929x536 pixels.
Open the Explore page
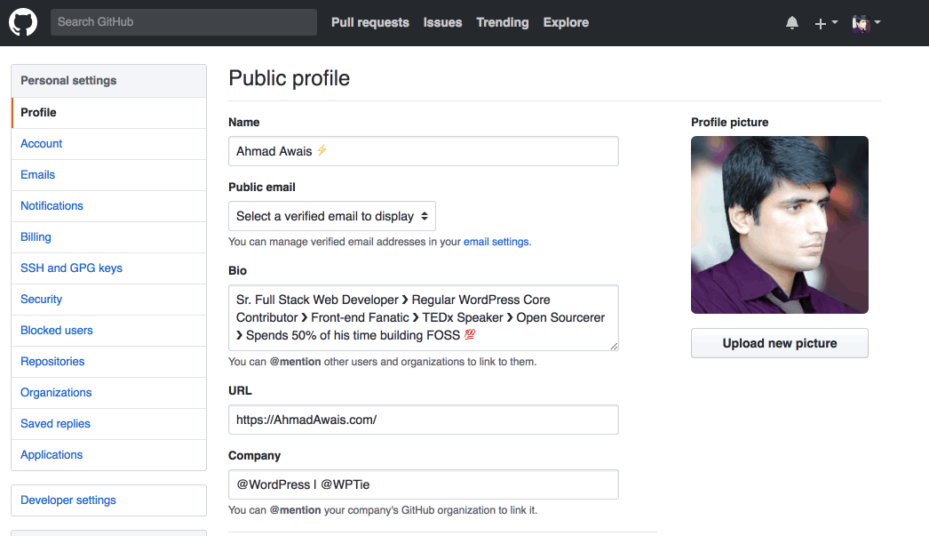point(566,22)
